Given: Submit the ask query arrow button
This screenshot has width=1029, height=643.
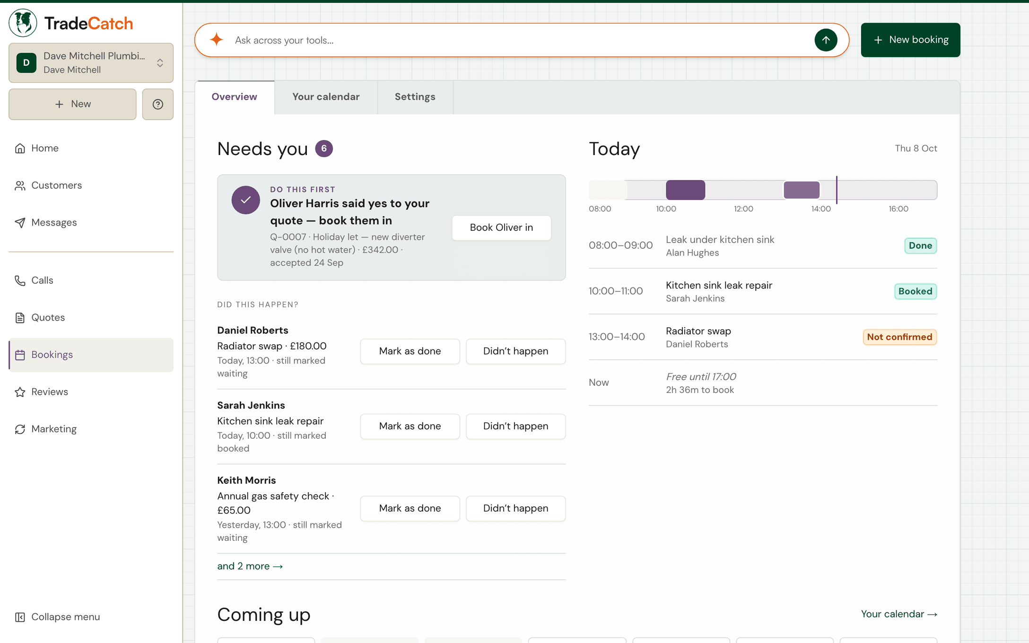Looking at the screenshot, I should pos(826,40).
